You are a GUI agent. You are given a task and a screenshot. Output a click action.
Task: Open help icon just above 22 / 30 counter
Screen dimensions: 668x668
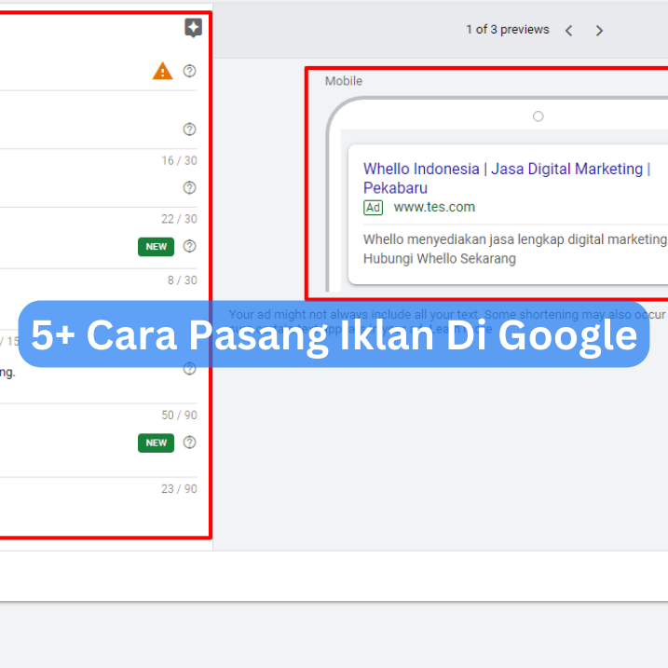coord(189,187)
